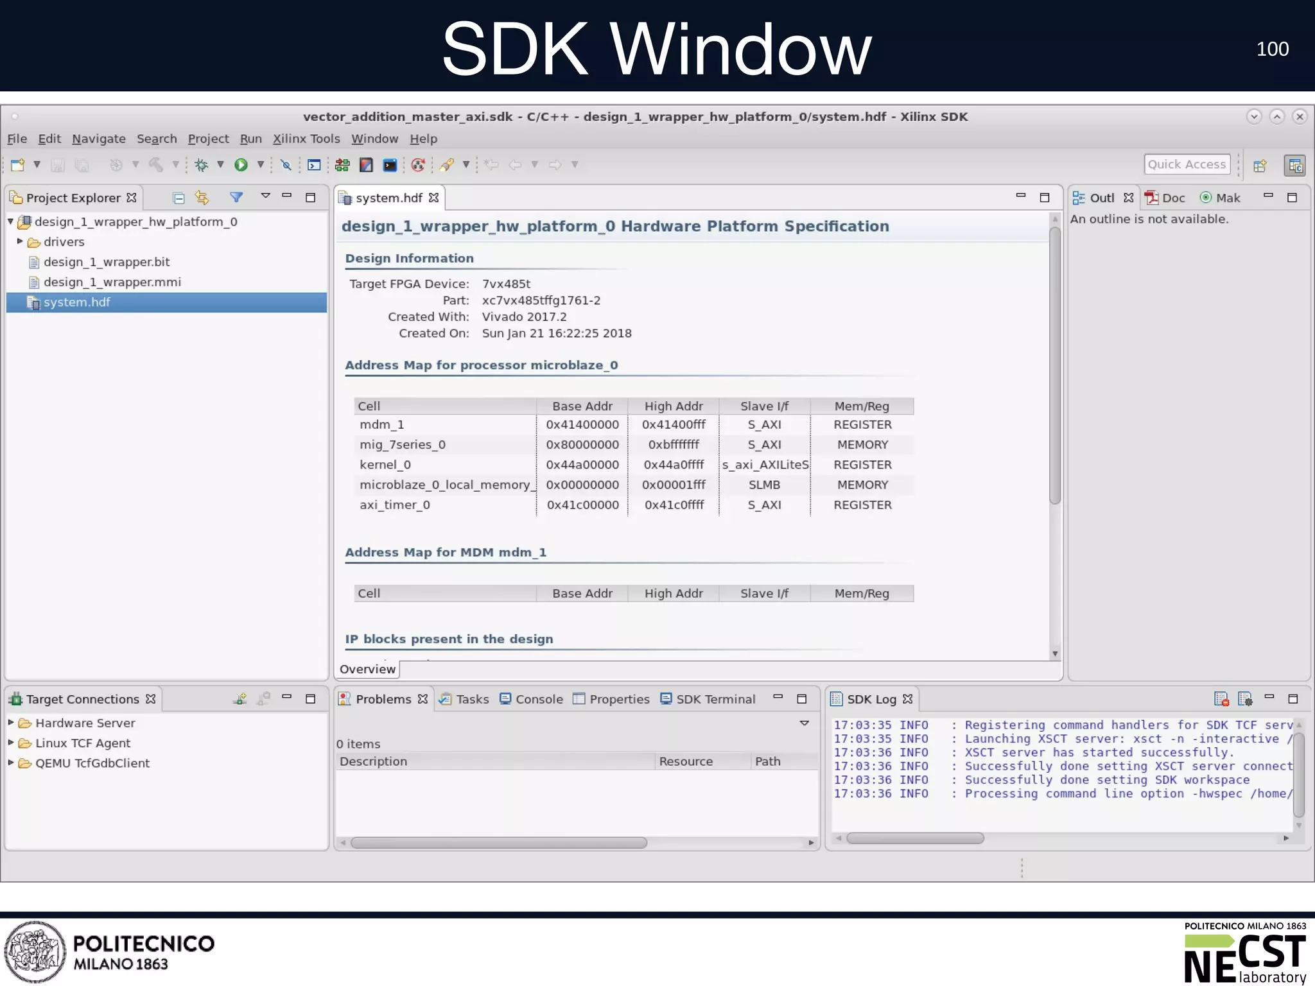Click the 0x80000000 base address cell

click(x=582, y=444)
